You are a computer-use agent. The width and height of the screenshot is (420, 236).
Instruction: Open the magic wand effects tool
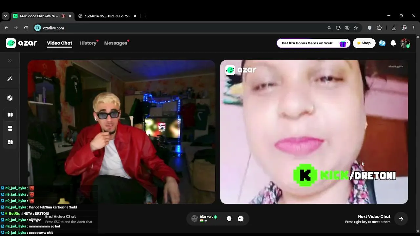[10, 78]
